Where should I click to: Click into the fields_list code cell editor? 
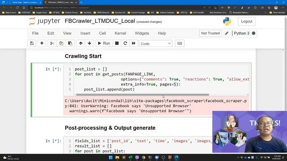[143, 146]
